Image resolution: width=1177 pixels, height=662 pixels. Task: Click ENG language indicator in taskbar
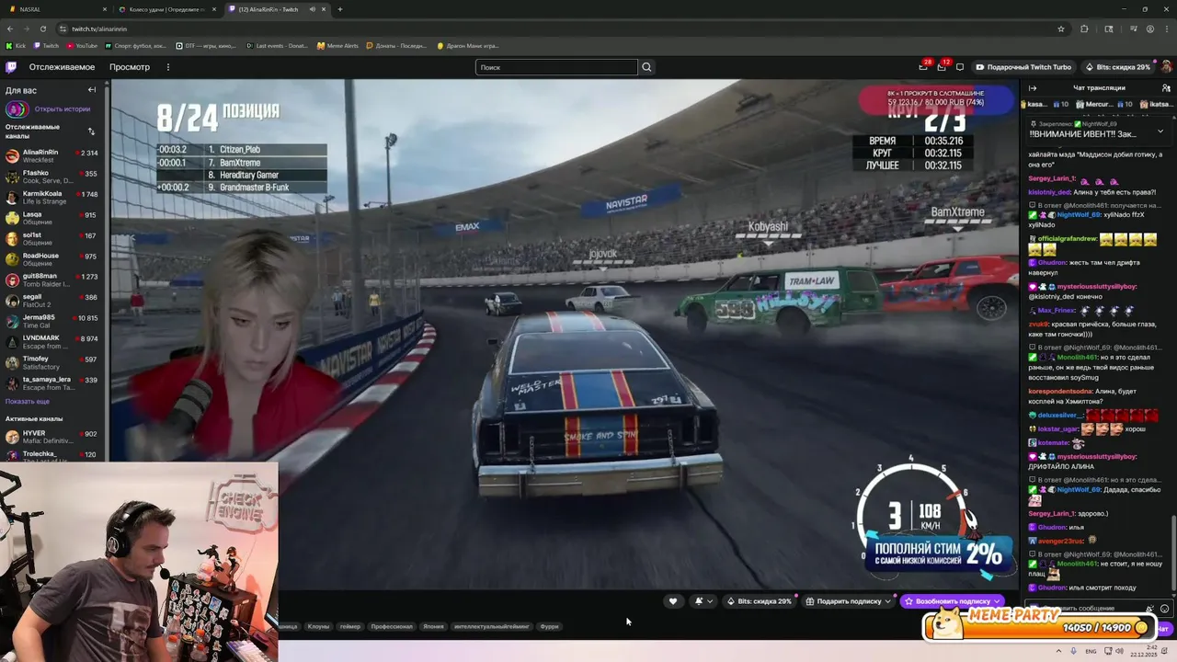coord(1091,651)
